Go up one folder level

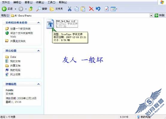31,9
